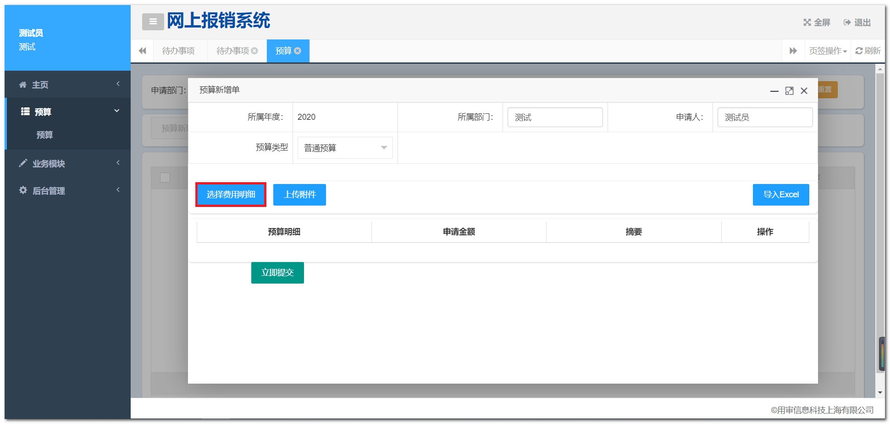Screen dimensions: 890x424
Task: Click the fullscreen 全屏 icon
Action: tap(807, 22)
